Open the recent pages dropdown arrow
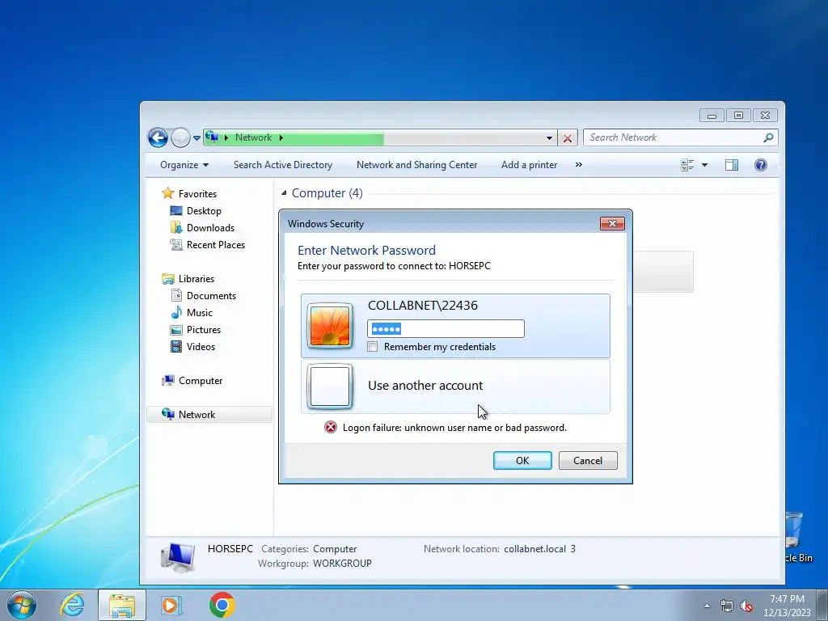The width and height of the screenshot is (828, 621). pos(196,137)
